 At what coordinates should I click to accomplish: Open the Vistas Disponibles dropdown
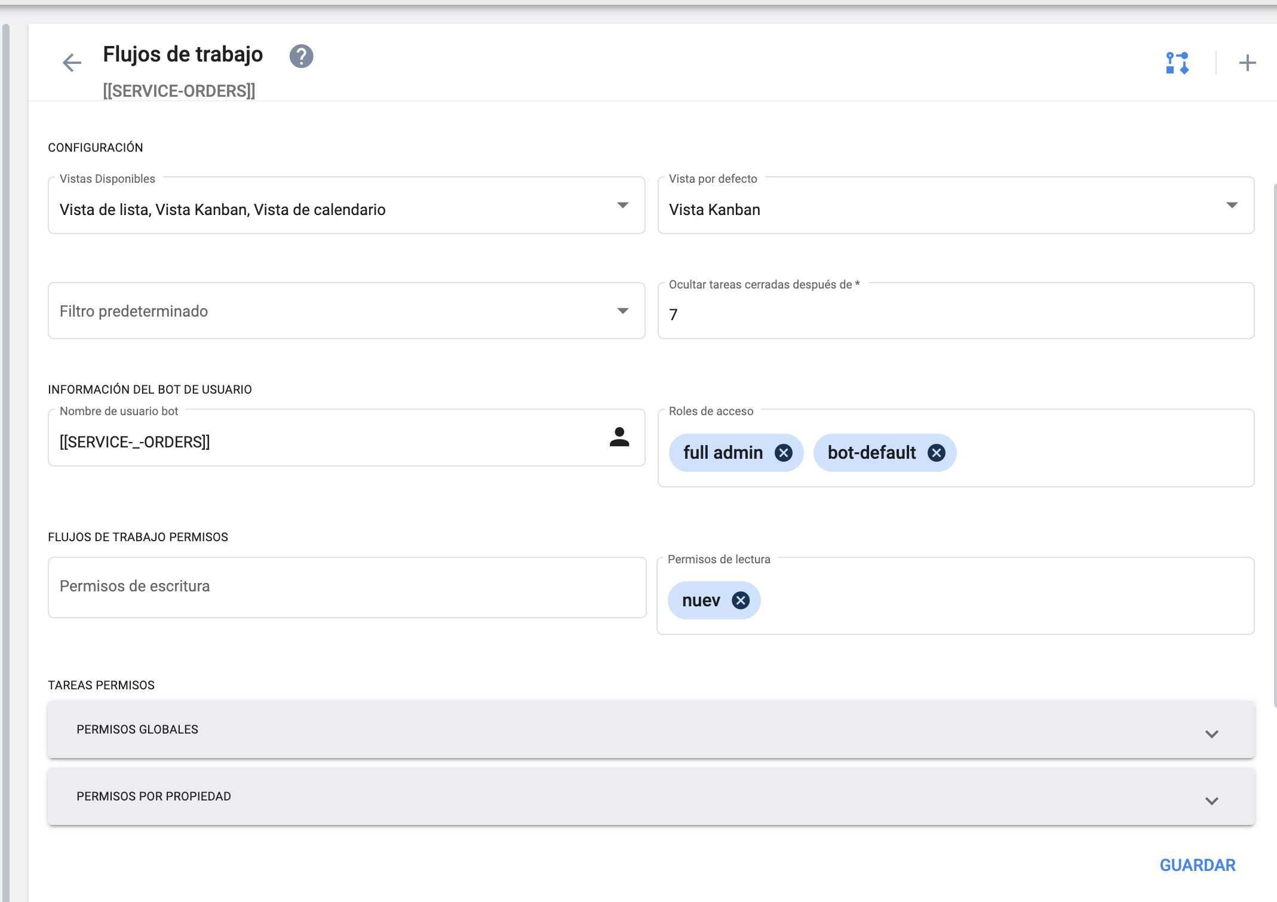coord(624,205)
